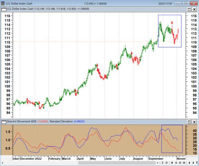Click the vertical double-arrow scale icon
This screenshot has height=166, width=199.
(x=172, y=163)
